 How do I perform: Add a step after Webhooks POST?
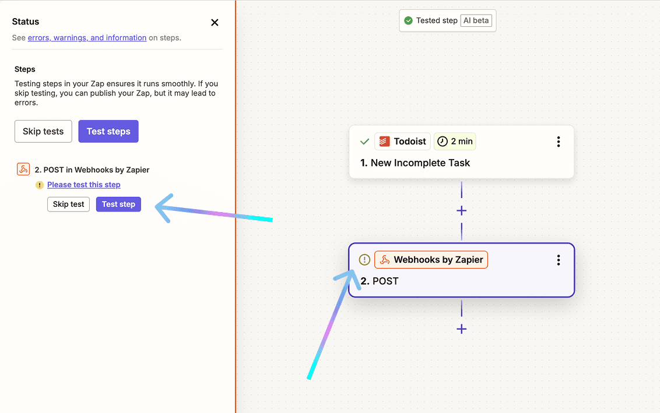[x=462, y=329]
